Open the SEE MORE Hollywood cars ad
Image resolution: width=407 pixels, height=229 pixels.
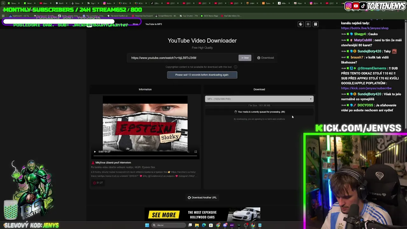(202, 215)
